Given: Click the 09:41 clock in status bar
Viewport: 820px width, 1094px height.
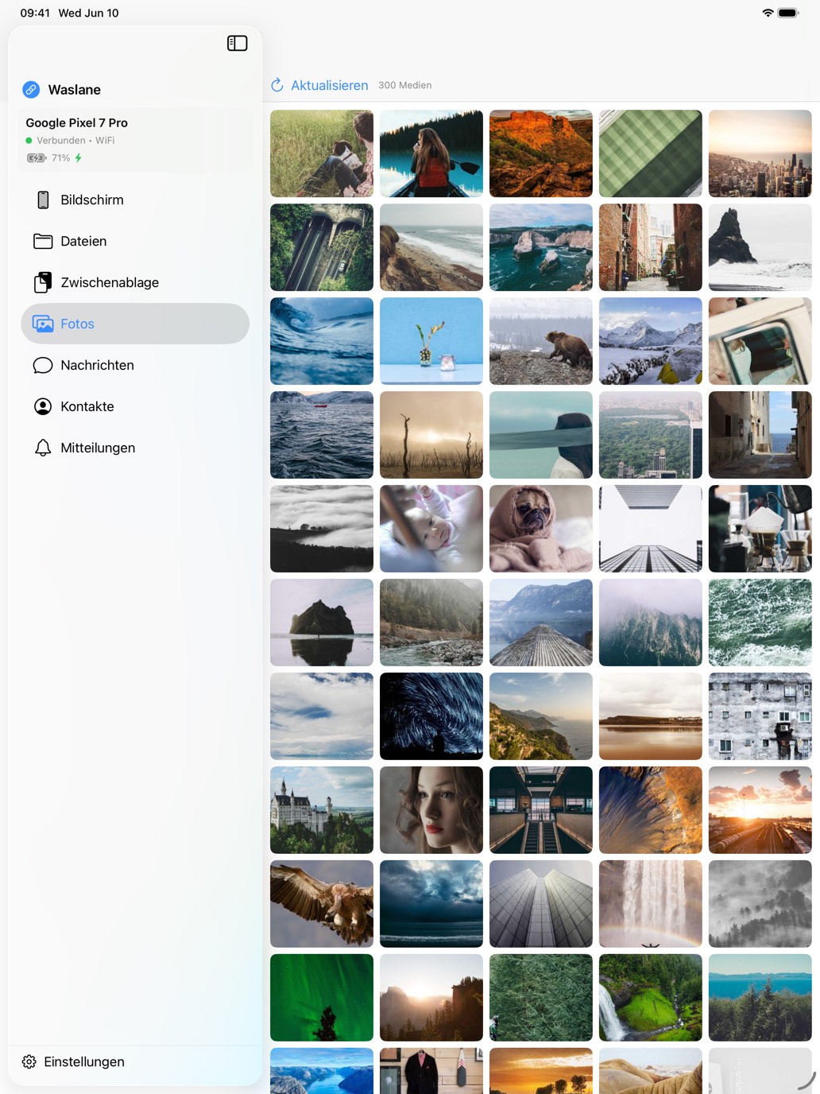Looking at the screenshot, I should point(35,13).
